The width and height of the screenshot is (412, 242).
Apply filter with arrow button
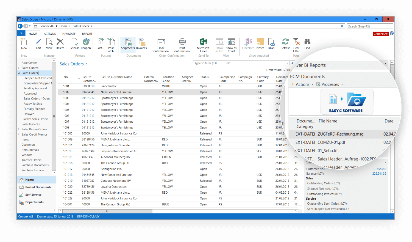292,63
